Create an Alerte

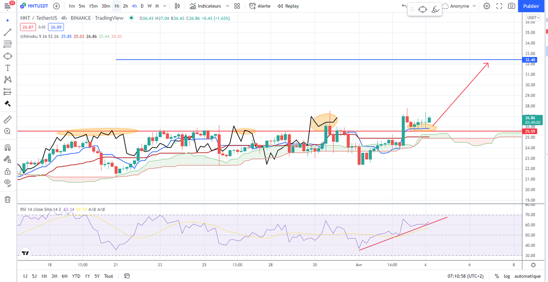[x=260, y=6]
